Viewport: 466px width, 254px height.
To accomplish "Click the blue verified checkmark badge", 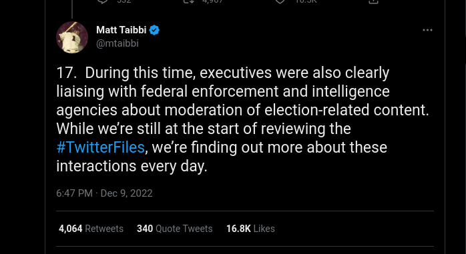I will click(x=154, y=30).
